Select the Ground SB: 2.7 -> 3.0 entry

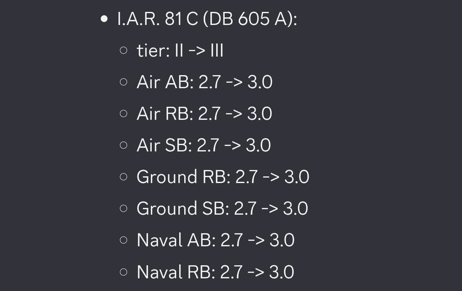click(x=223, y=208)
